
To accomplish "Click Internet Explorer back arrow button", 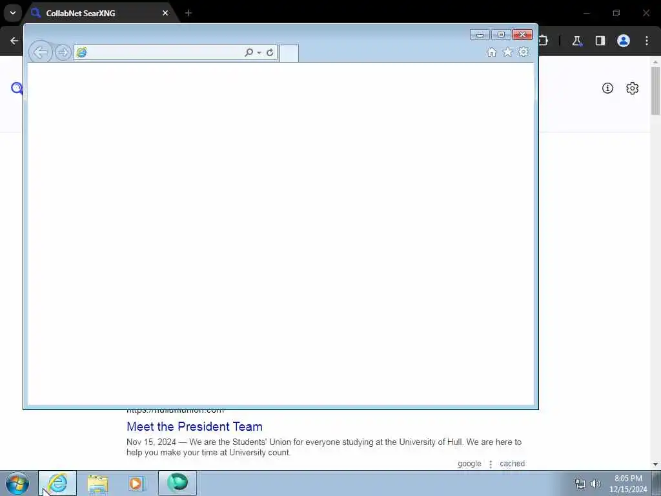I will [41, 52].
